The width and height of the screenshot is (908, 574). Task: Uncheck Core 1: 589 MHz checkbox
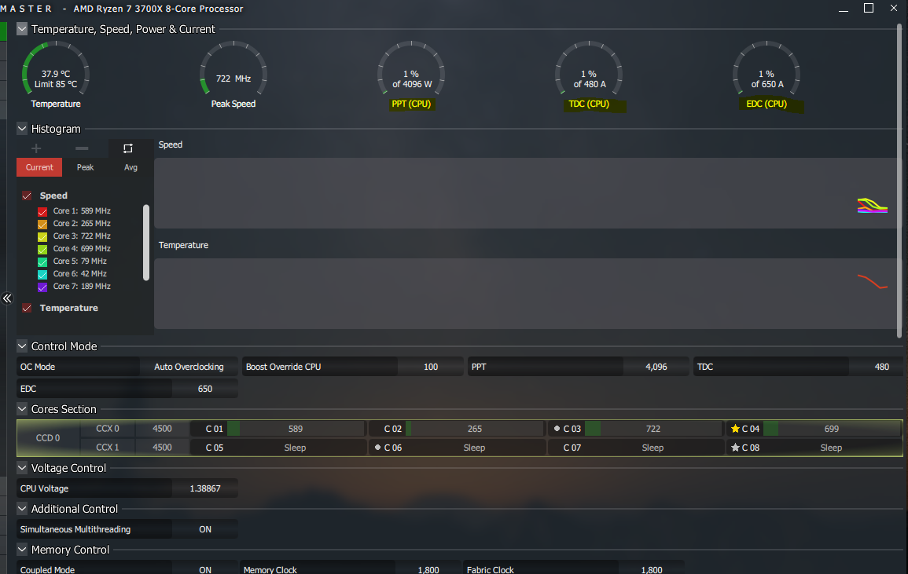point(42,211)
